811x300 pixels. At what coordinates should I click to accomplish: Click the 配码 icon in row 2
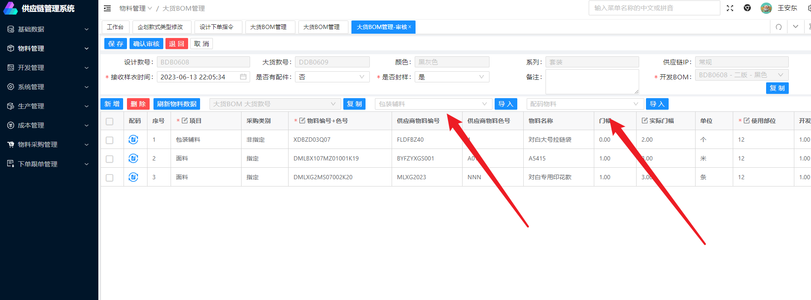tap(133, 158)
